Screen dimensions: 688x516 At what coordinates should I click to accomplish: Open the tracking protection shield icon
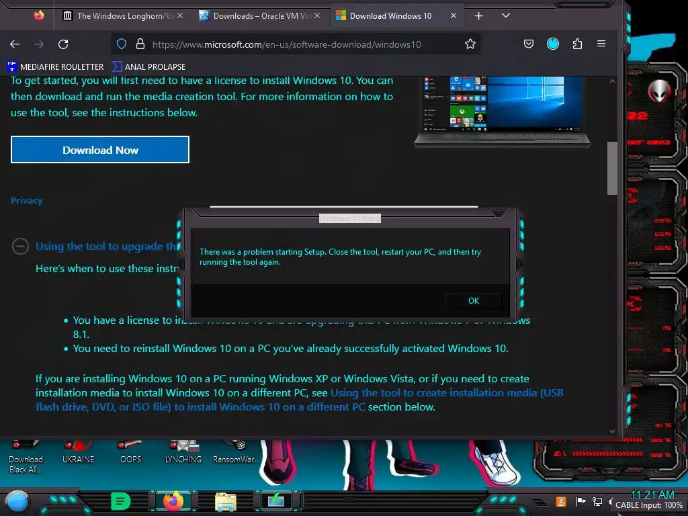[x=122, y=44]
